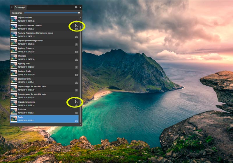Click snapshot camera on Sostituisci forma row
Screen dimensions: 233x163
[x=76, y=83]
